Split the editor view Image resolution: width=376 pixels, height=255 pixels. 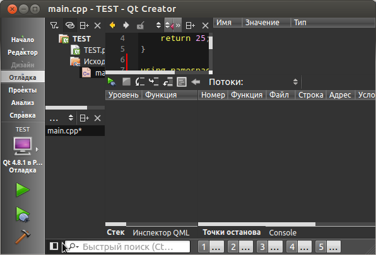click(x=190, y=25)
